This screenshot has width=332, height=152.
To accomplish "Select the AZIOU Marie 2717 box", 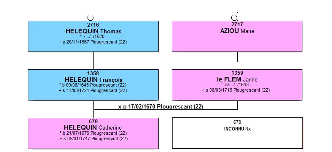I will [237, 36].
